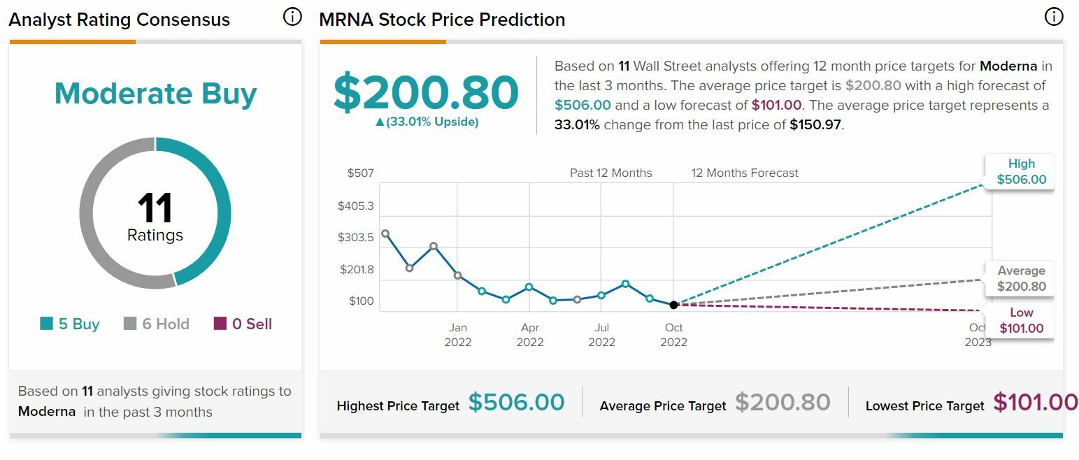Click the first chart point at far left
Screen dimensions: 1079x460
tap(385, 234)
